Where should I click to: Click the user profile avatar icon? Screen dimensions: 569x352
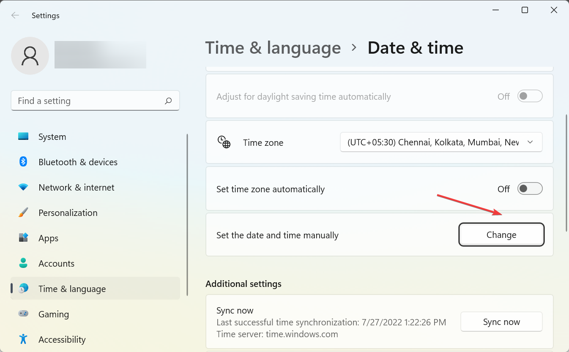point(30,56)
